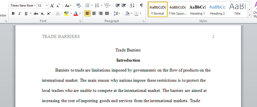Screen dimensions: 257x107
Task: Click the Sort icon
Action: pos(132,6)
